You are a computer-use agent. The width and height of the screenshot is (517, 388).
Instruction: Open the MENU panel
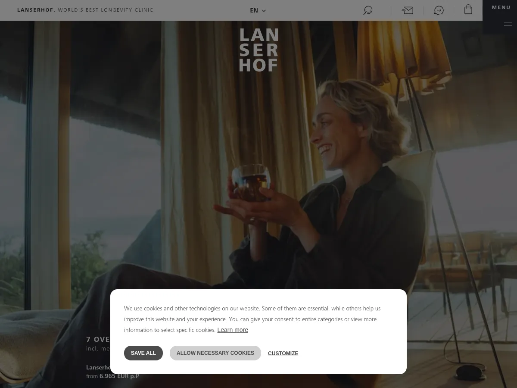[x=501, y=7]
